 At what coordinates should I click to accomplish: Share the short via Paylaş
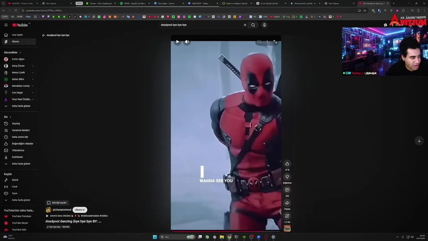[287, 203]
